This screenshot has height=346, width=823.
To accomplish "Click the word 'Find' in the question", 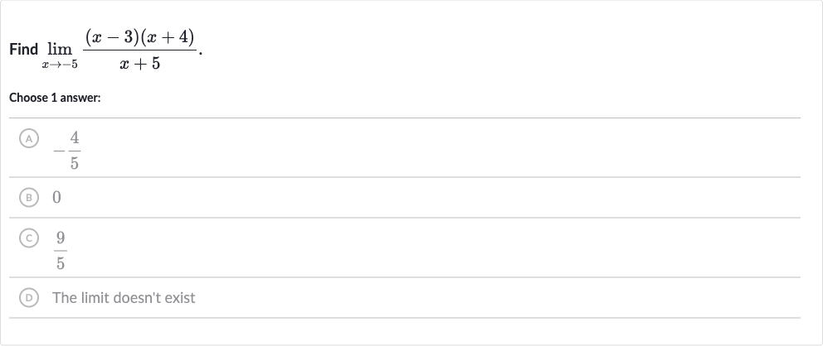I will pos(23,50).
